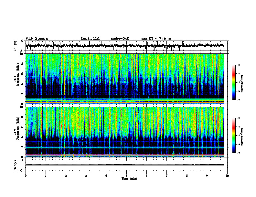Click time axis tick label "5"
The image size is (256, 197).
click(126, 176)
